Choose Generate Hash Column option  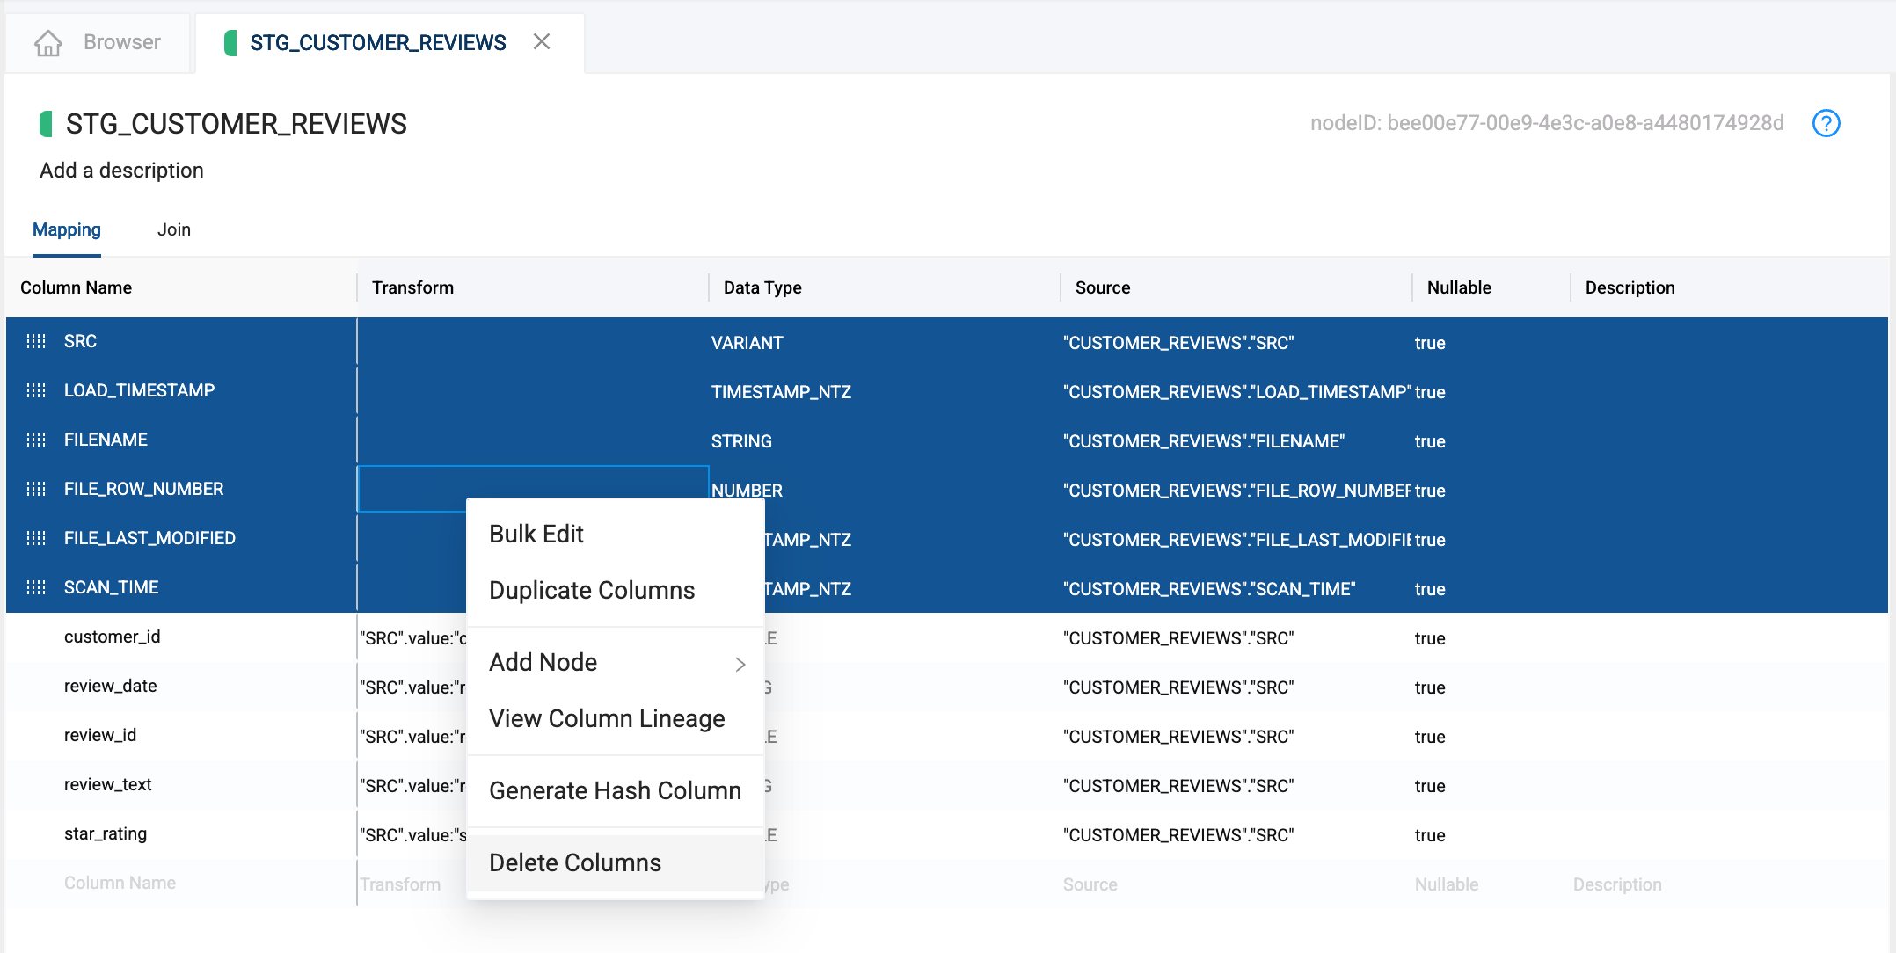[x=614, y=790]
